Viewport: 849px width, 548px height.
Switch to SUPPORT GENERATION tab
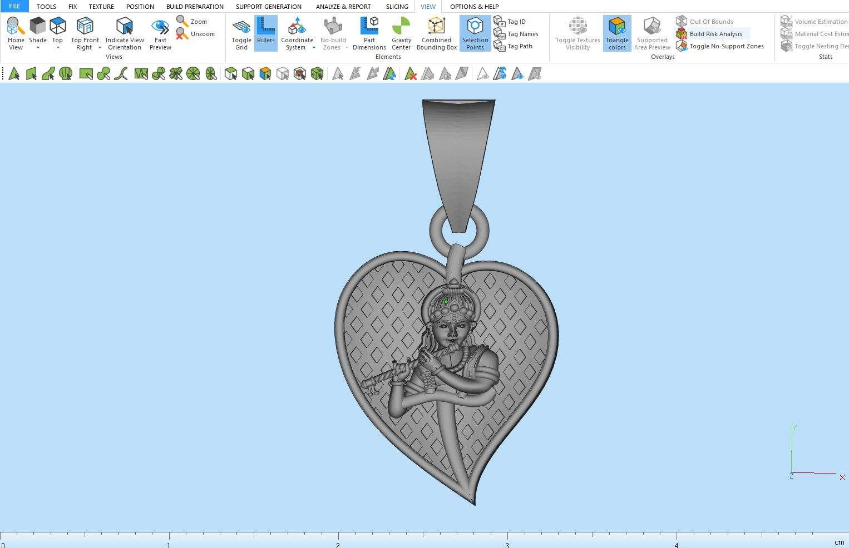[268, 7]
